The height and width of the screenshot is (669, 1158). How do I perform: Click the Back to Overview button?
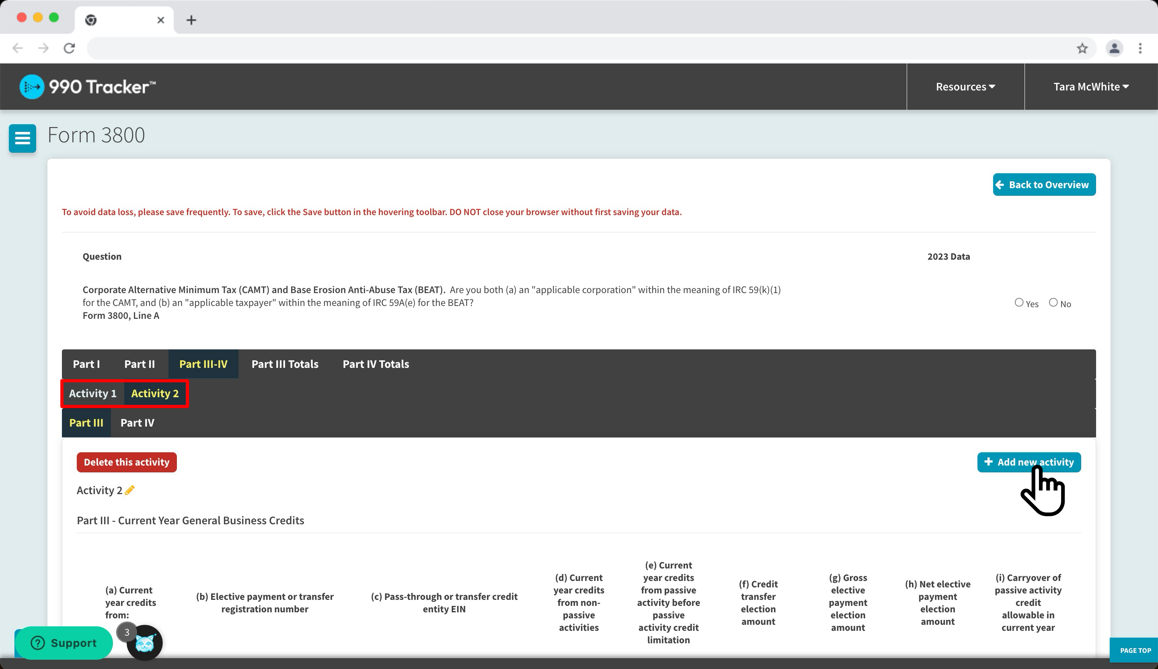1043,185
